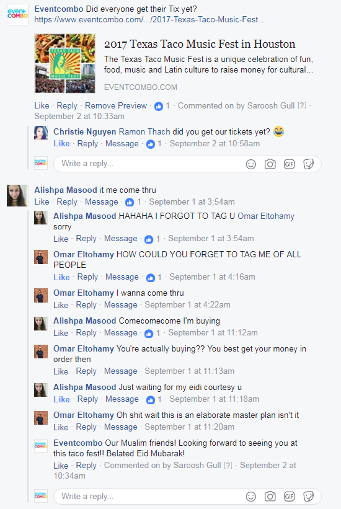View like count on Christie Nguyen's comment

pos(154,144)
